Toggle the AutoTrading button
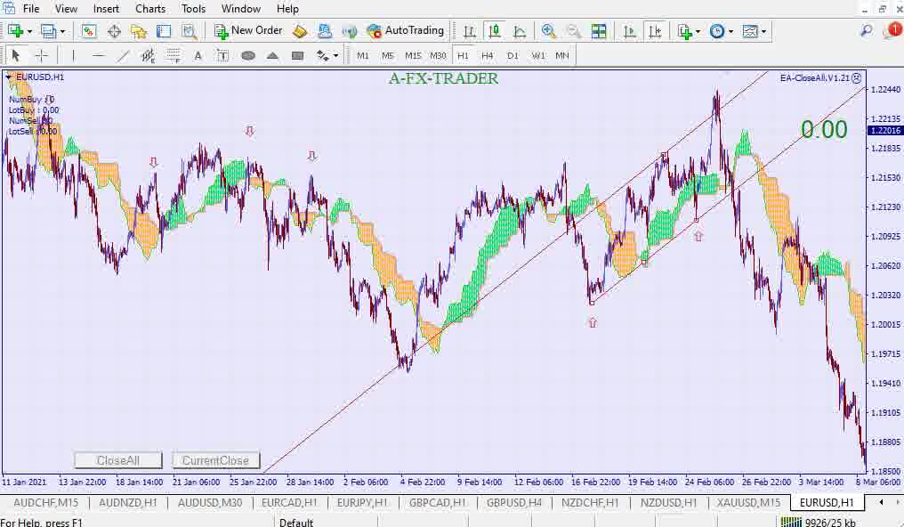Viewport: 904px width, 527px height. tap(405, 31)
